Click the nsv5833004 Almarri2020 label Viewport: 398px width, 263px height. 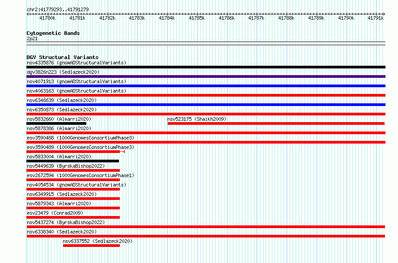(x=59, y=157)
